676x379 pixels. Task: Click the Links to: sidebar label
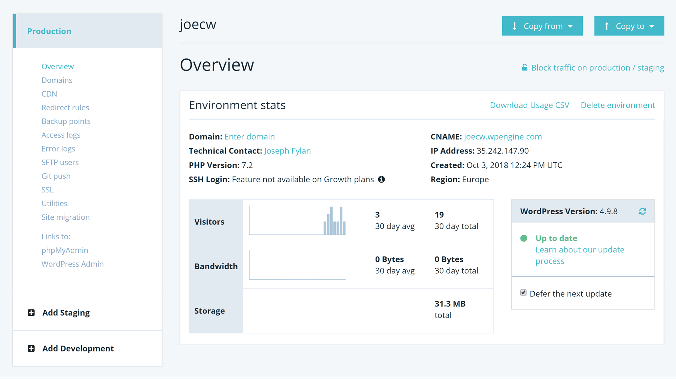pyautogui.click(x=56, y=237)
